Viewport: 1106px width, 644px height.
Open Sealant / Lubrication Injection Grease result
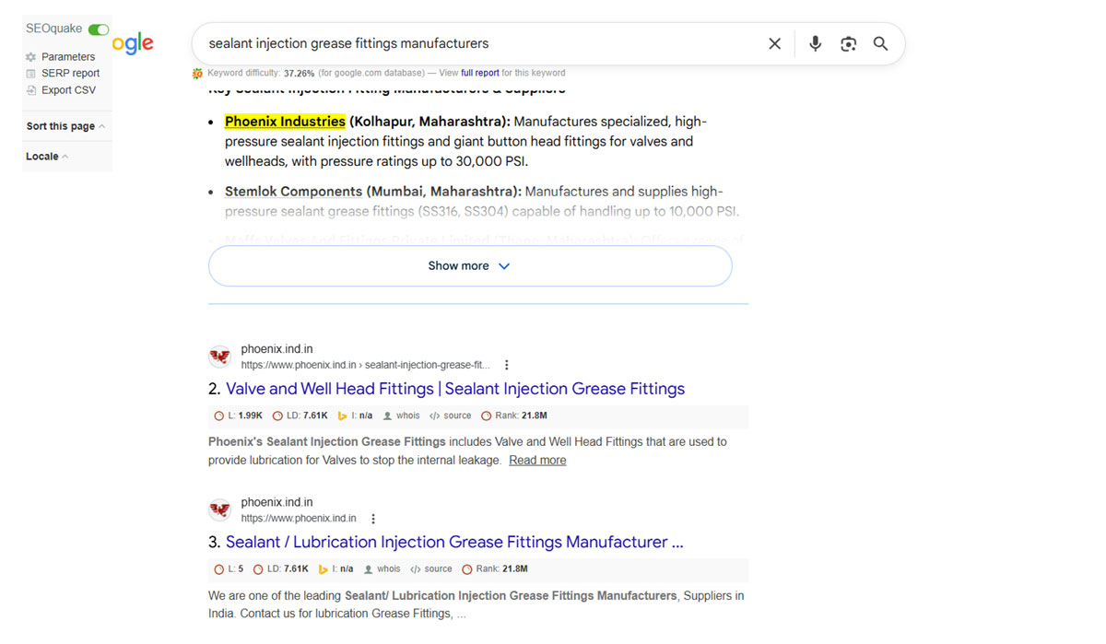point(454,542)
